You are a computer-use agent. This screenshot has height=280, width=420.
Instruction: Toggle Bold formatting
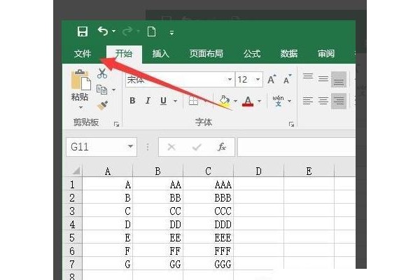click(x=132, y=101)
